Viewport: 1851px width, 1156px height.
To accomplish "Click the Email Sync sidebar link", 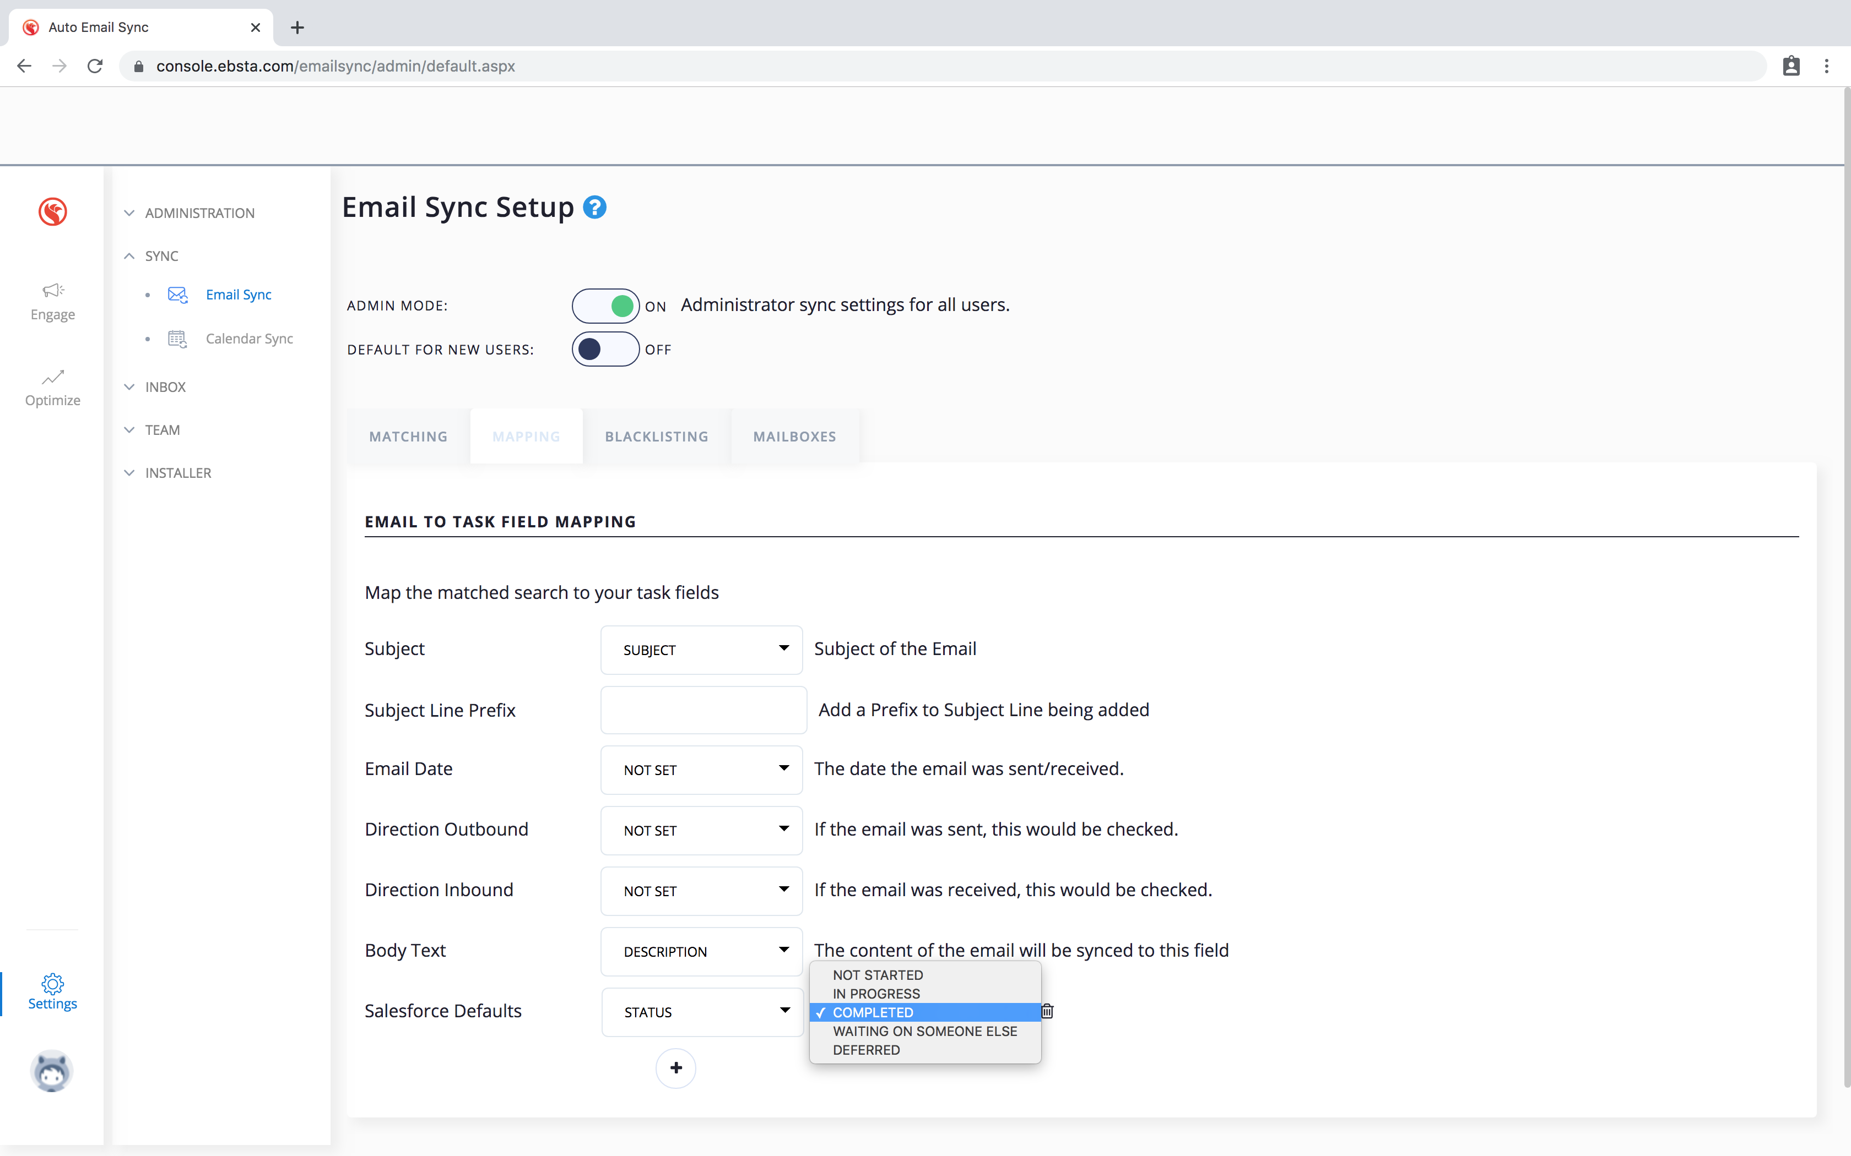I will click(238, 295).
